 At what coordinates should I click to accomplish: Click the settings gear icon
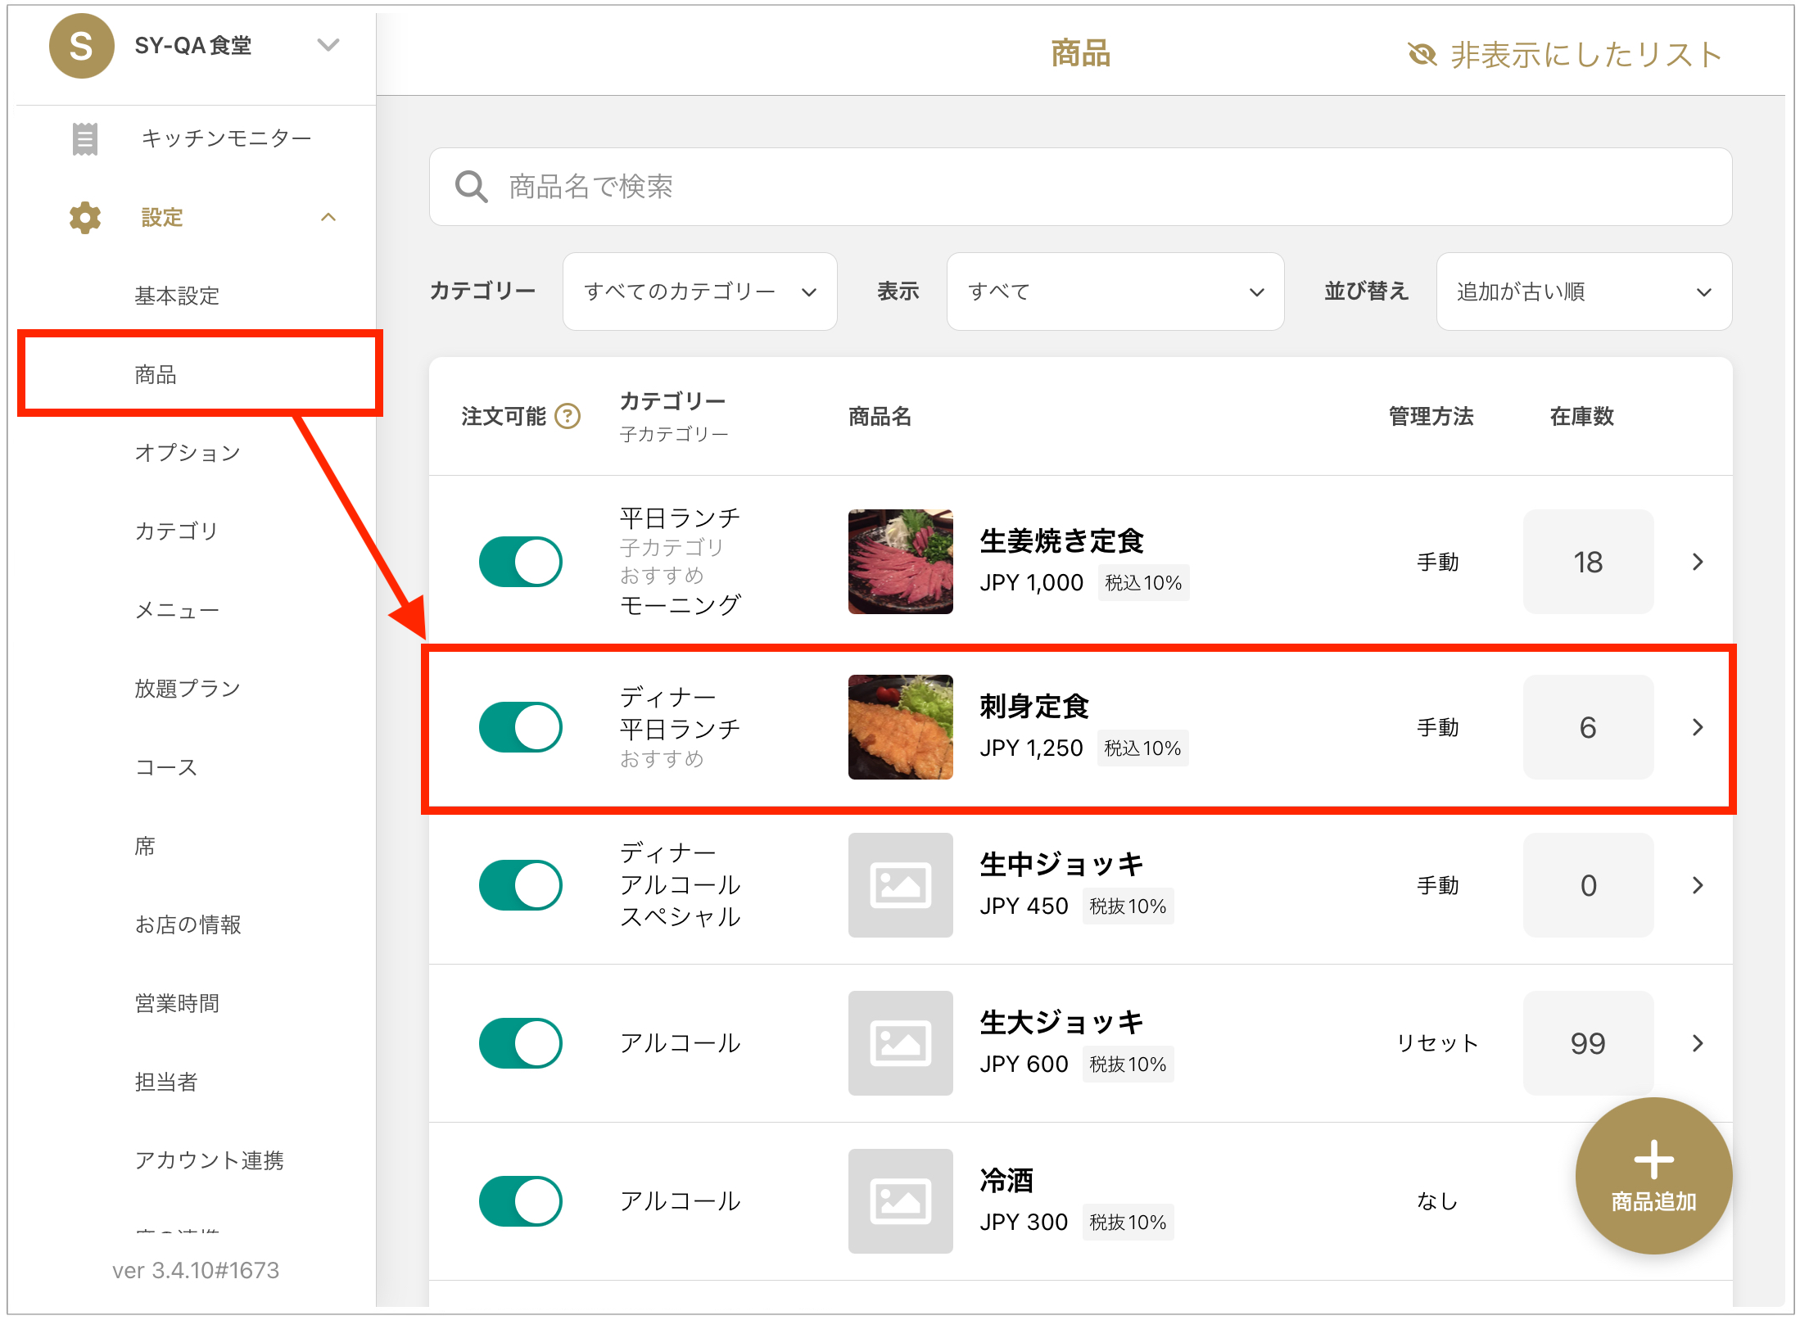point(84,218)
